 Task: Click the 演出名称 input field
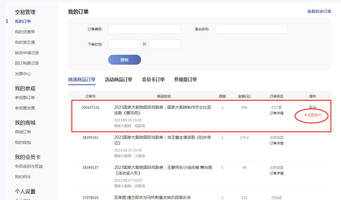[251, 29]
